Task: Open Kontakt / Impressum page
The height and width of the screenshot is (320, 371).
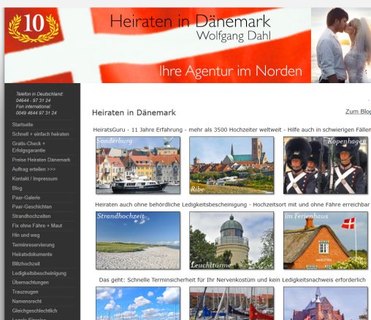Action: tap(35, 179)
